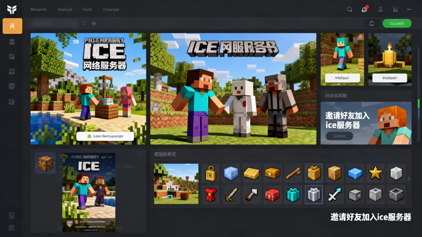
Task: Click the dark button on invite friends banner
Action: (x=339, y=136)
